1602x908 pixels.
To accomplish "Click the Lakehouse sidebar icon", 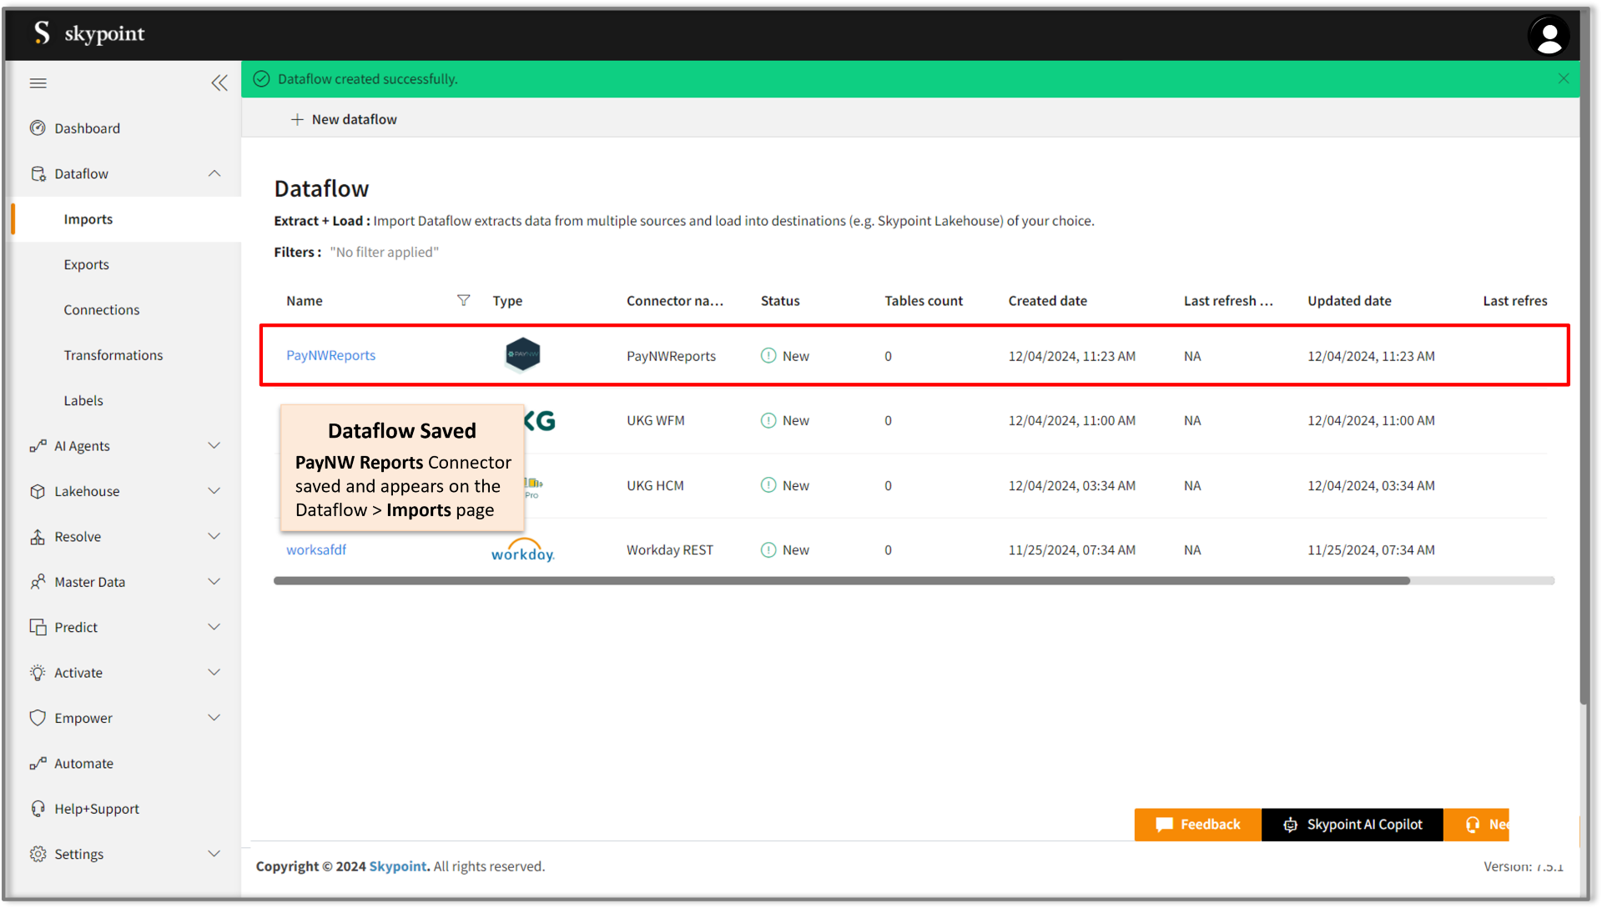I will click(37, 490).
